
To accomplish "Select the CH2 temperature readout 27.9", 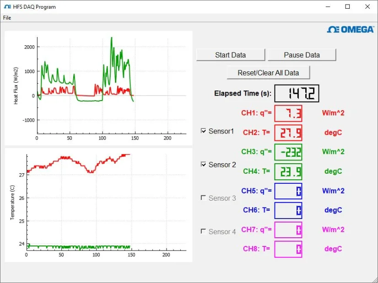I will (288, 133).
